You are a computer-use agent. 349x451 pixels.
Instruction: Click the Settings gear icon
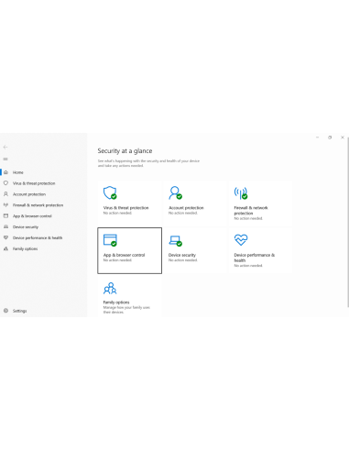[5, 311]
